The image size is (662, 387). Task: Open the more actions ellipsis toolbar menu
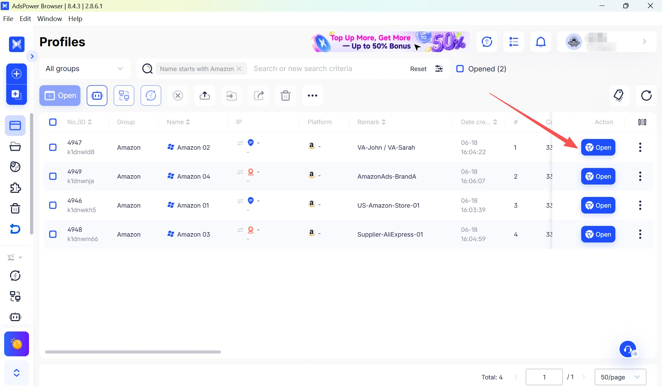[x=313, y=96]
